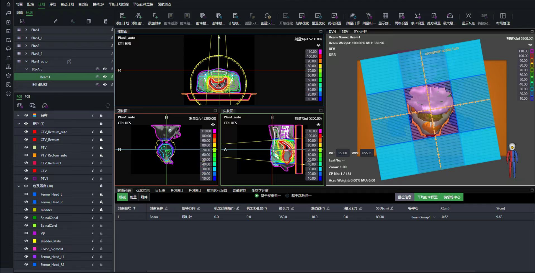Open 网格设置 (grid settings) from the toolbar
The width and height of the screenshot is (535, 273).
(x=401, y=16)
